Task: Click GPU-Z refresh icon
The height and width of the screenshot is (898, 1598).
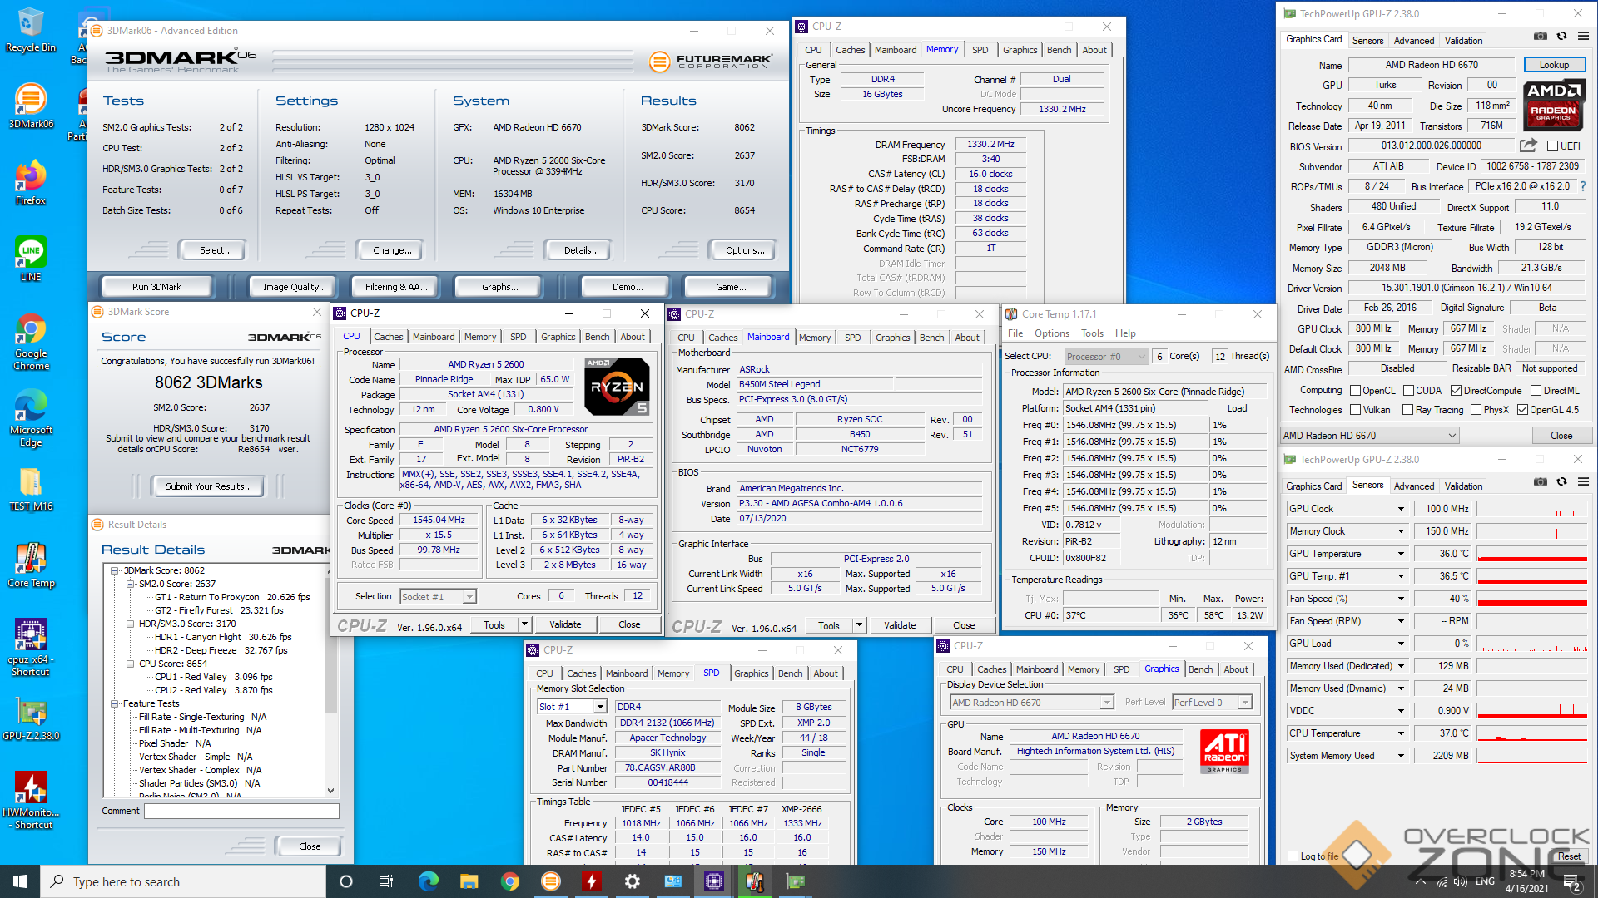Action: pyautogui.click(x=1561, y=37)
